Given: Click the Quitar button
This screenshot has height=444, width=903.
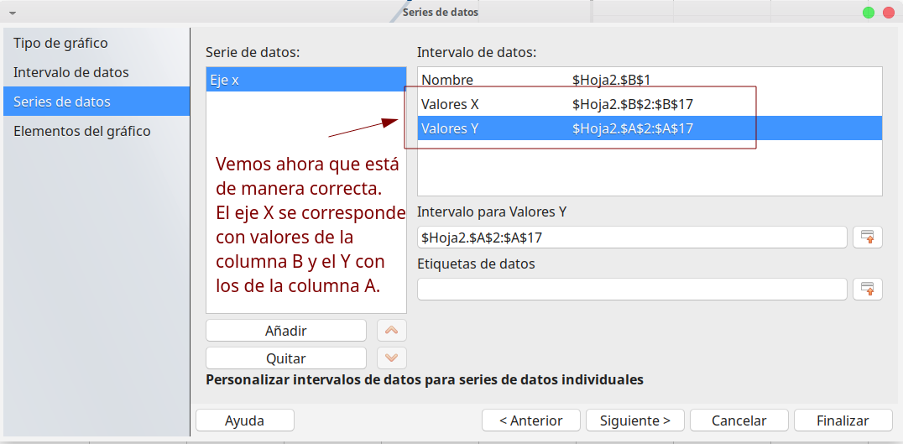Looking at the screenshot, I should (286, 358).
